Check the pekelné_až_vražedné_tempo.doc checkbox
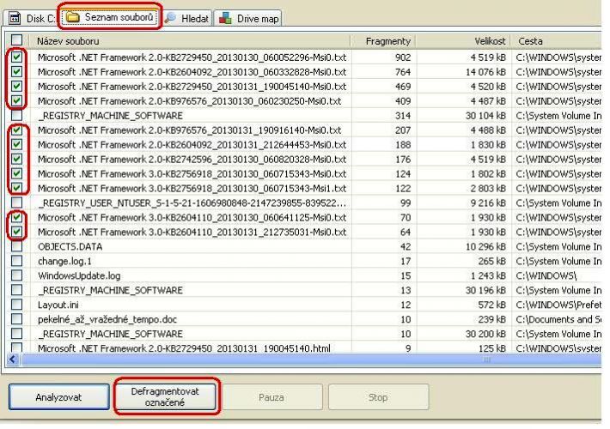This screenshot has width=610, height=429. (16, 319)
